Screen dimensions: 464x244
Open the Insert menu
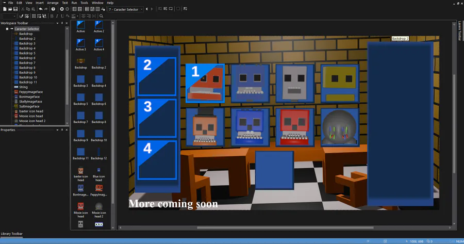[x=39, y=3]
